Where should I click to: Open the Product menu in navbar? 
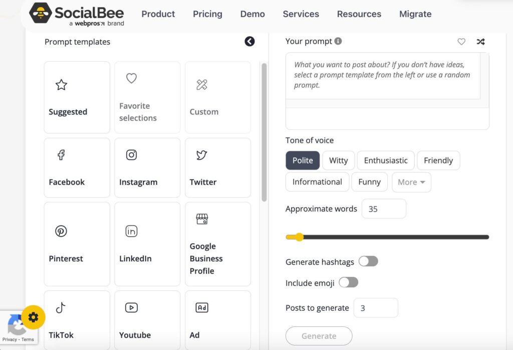coord(158,14)
